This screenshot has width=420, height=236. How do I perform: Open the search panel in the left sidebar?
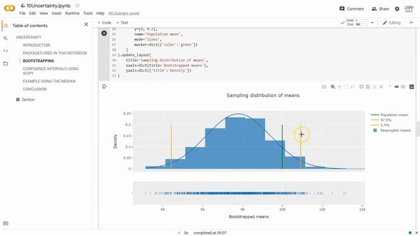coord(6,38)
